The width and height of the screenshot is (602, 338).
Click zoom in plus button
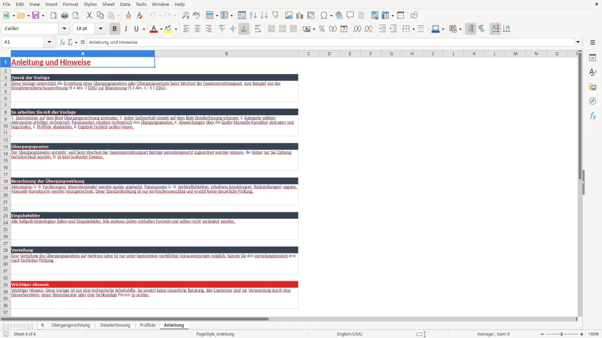click(582, 334)
